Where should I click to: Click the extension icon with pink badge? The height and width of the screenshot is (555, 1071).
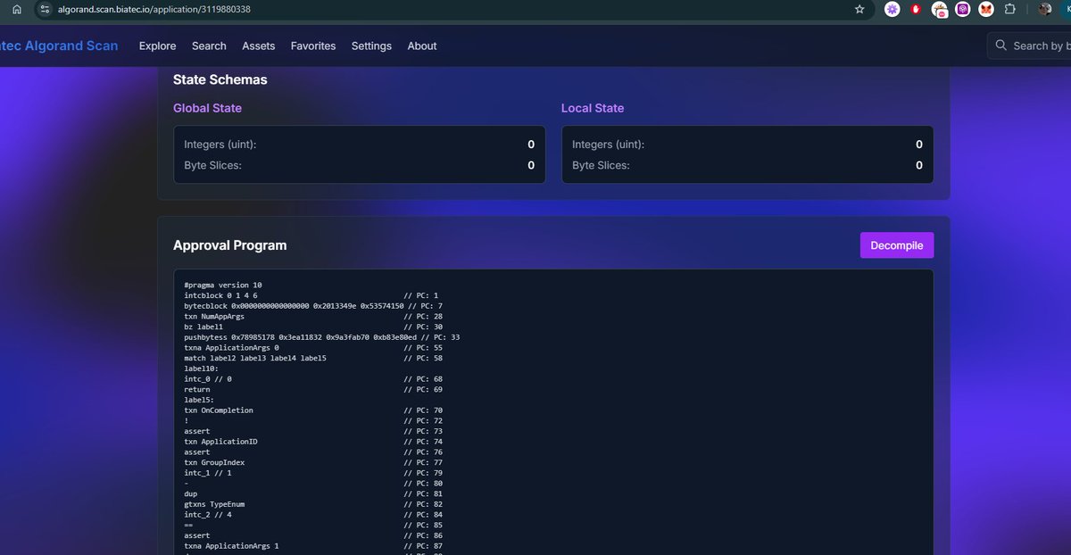coord(940,9)
